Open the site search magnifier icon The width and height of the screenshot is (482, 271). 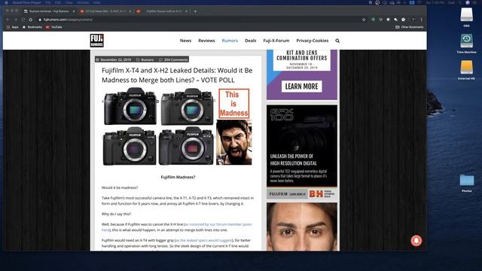point(337,41)
